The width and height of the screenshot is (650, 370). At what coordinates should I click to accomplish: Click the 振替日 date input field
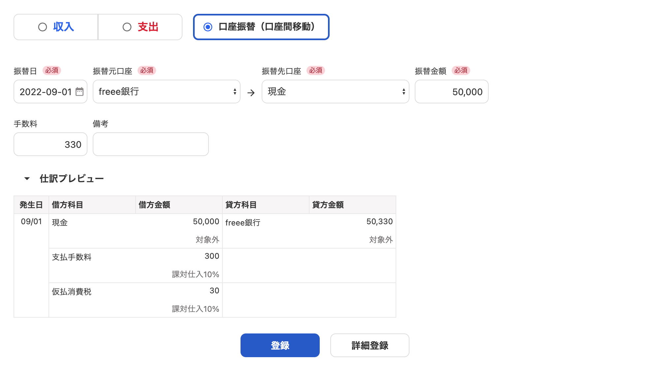(50, 92)
